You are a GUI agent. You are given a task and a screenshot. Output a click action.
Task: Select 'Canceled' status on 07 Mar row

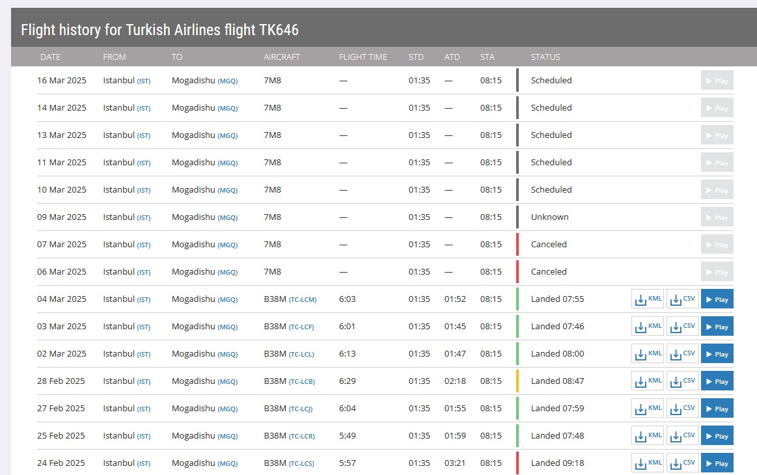coord(549,244)
